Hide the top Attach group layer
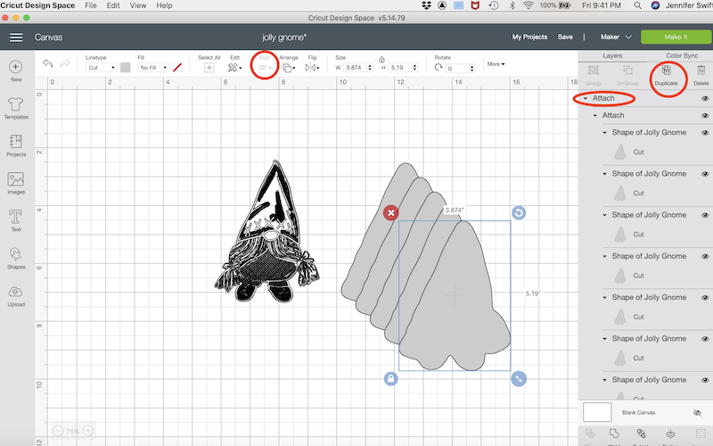The image size is (713, 446). click(705, 98)
